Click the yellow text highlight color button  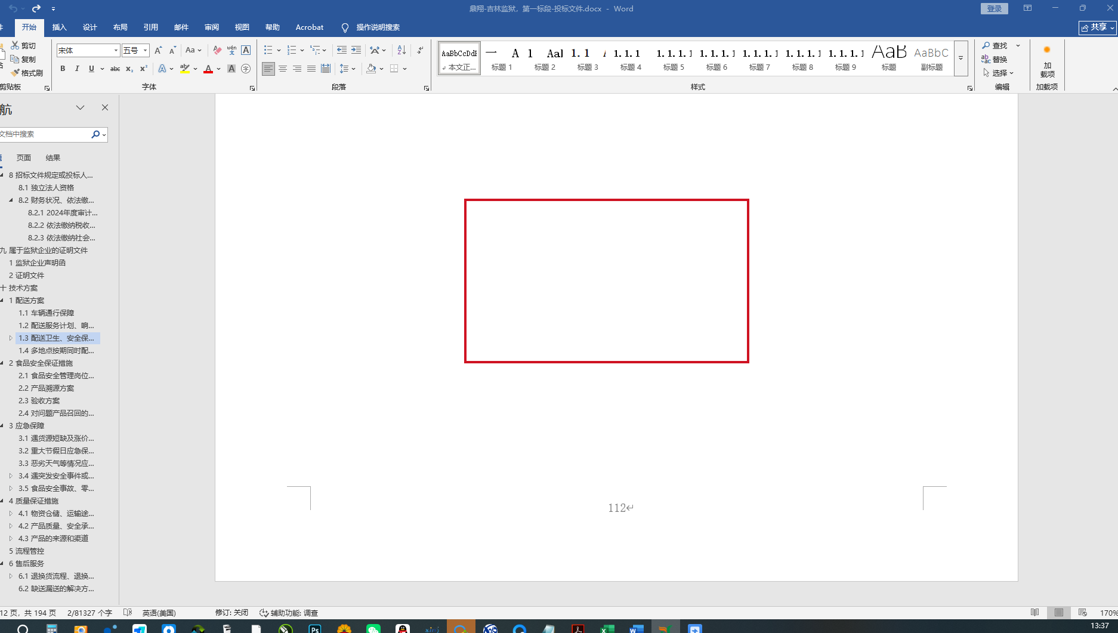(185, 69)
